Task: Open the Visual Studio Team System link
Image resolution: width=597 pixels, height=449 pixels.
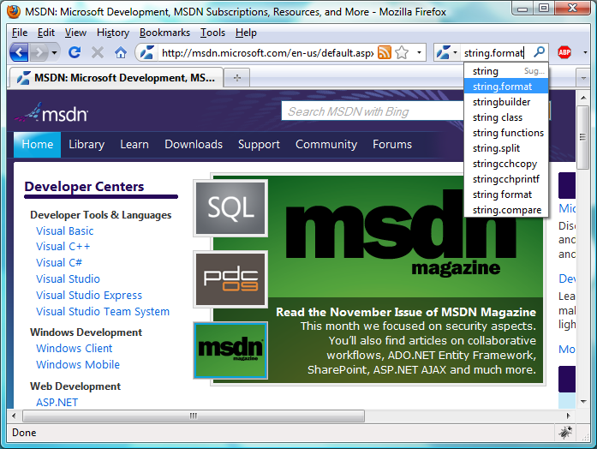Action: [103, 312]
